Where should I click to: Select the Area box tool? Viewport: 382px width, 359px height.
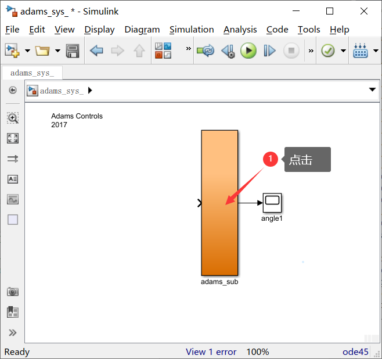click(13, 220)
